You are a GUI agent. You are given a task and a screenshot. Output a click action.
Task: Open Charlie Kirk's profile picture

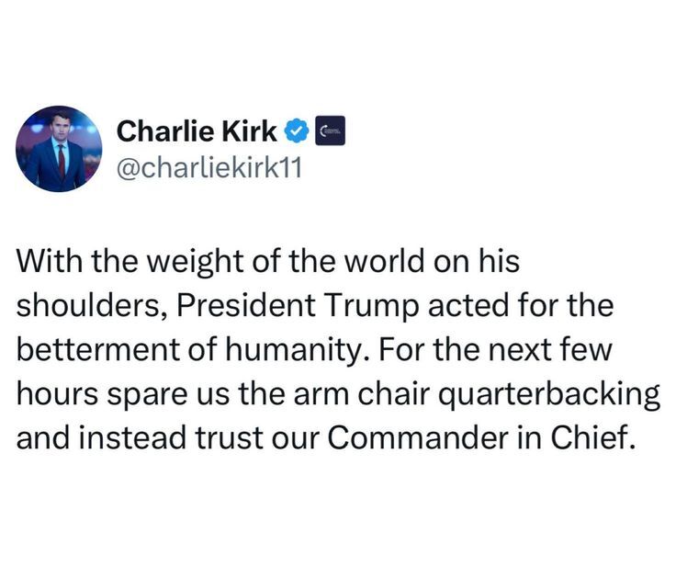pyautogui.click(x=59, y=149)
